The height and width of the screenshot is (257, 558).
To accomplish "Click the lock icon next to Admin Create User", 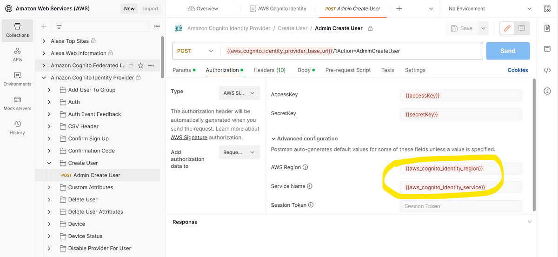I will pos(370,28).
